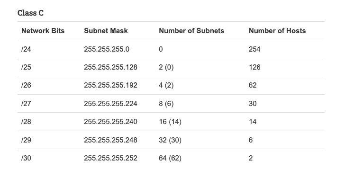Viewport: 345px width, 178px height.
Task: Select the /27 row label
Action: [x=26, y=104]
